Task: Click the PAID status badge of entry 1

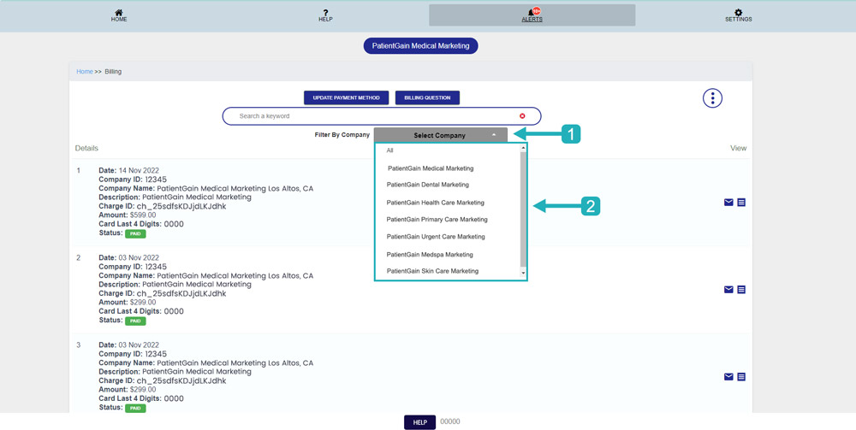Action: pyautogui.click(x=135, y=233)
